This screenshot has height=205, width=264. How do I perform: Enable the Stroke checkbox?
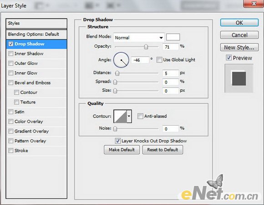[11, 151]
